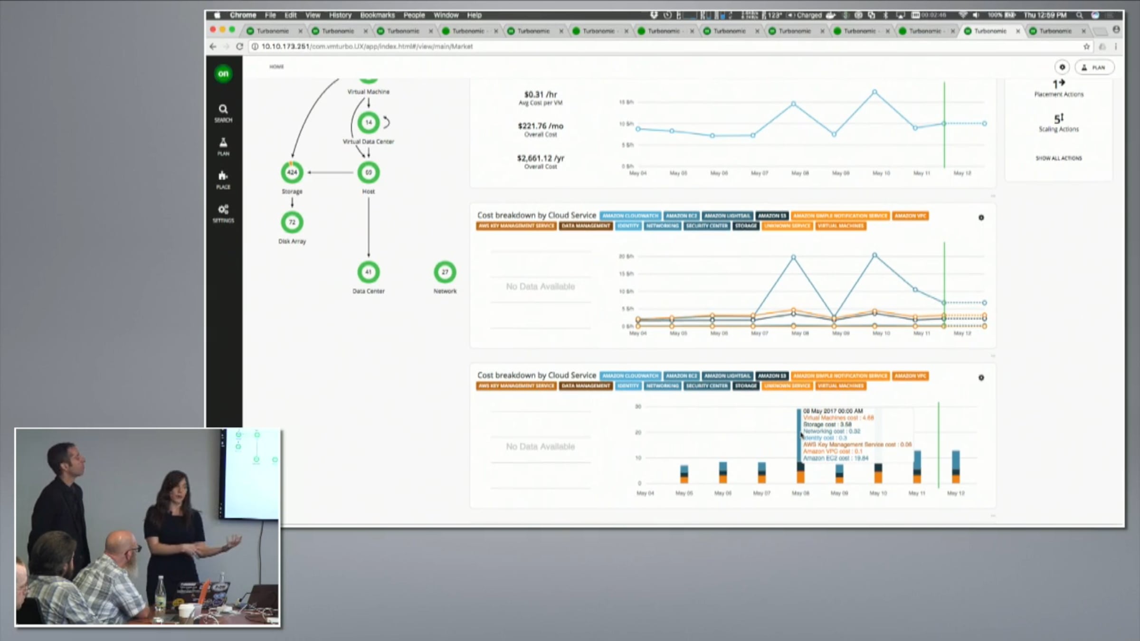Click the Show All Actions link
Image resolution: width=1140 pixels, height=641 pixels.
(x=1058, y=158)
